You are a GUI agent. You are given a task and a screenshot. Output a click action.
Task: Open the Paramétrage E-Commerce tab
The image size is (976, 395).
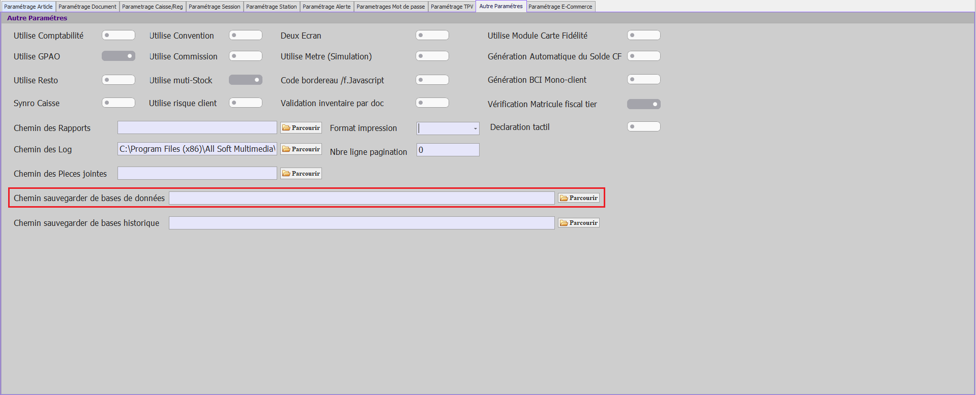point(560,7)
